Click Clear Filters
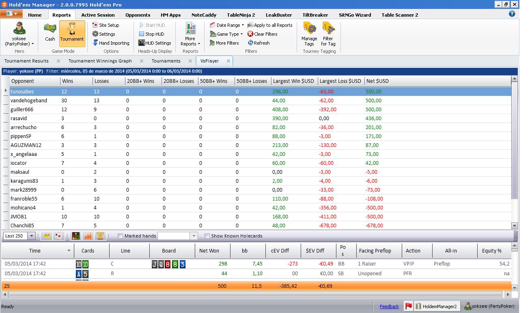This screenshot has width=532, height=313. (x=262, y=34)
